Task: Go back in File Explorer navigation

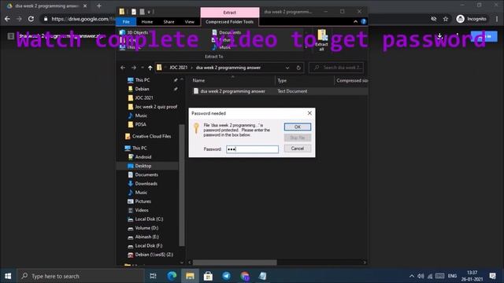Action: [x=123, y=68]
